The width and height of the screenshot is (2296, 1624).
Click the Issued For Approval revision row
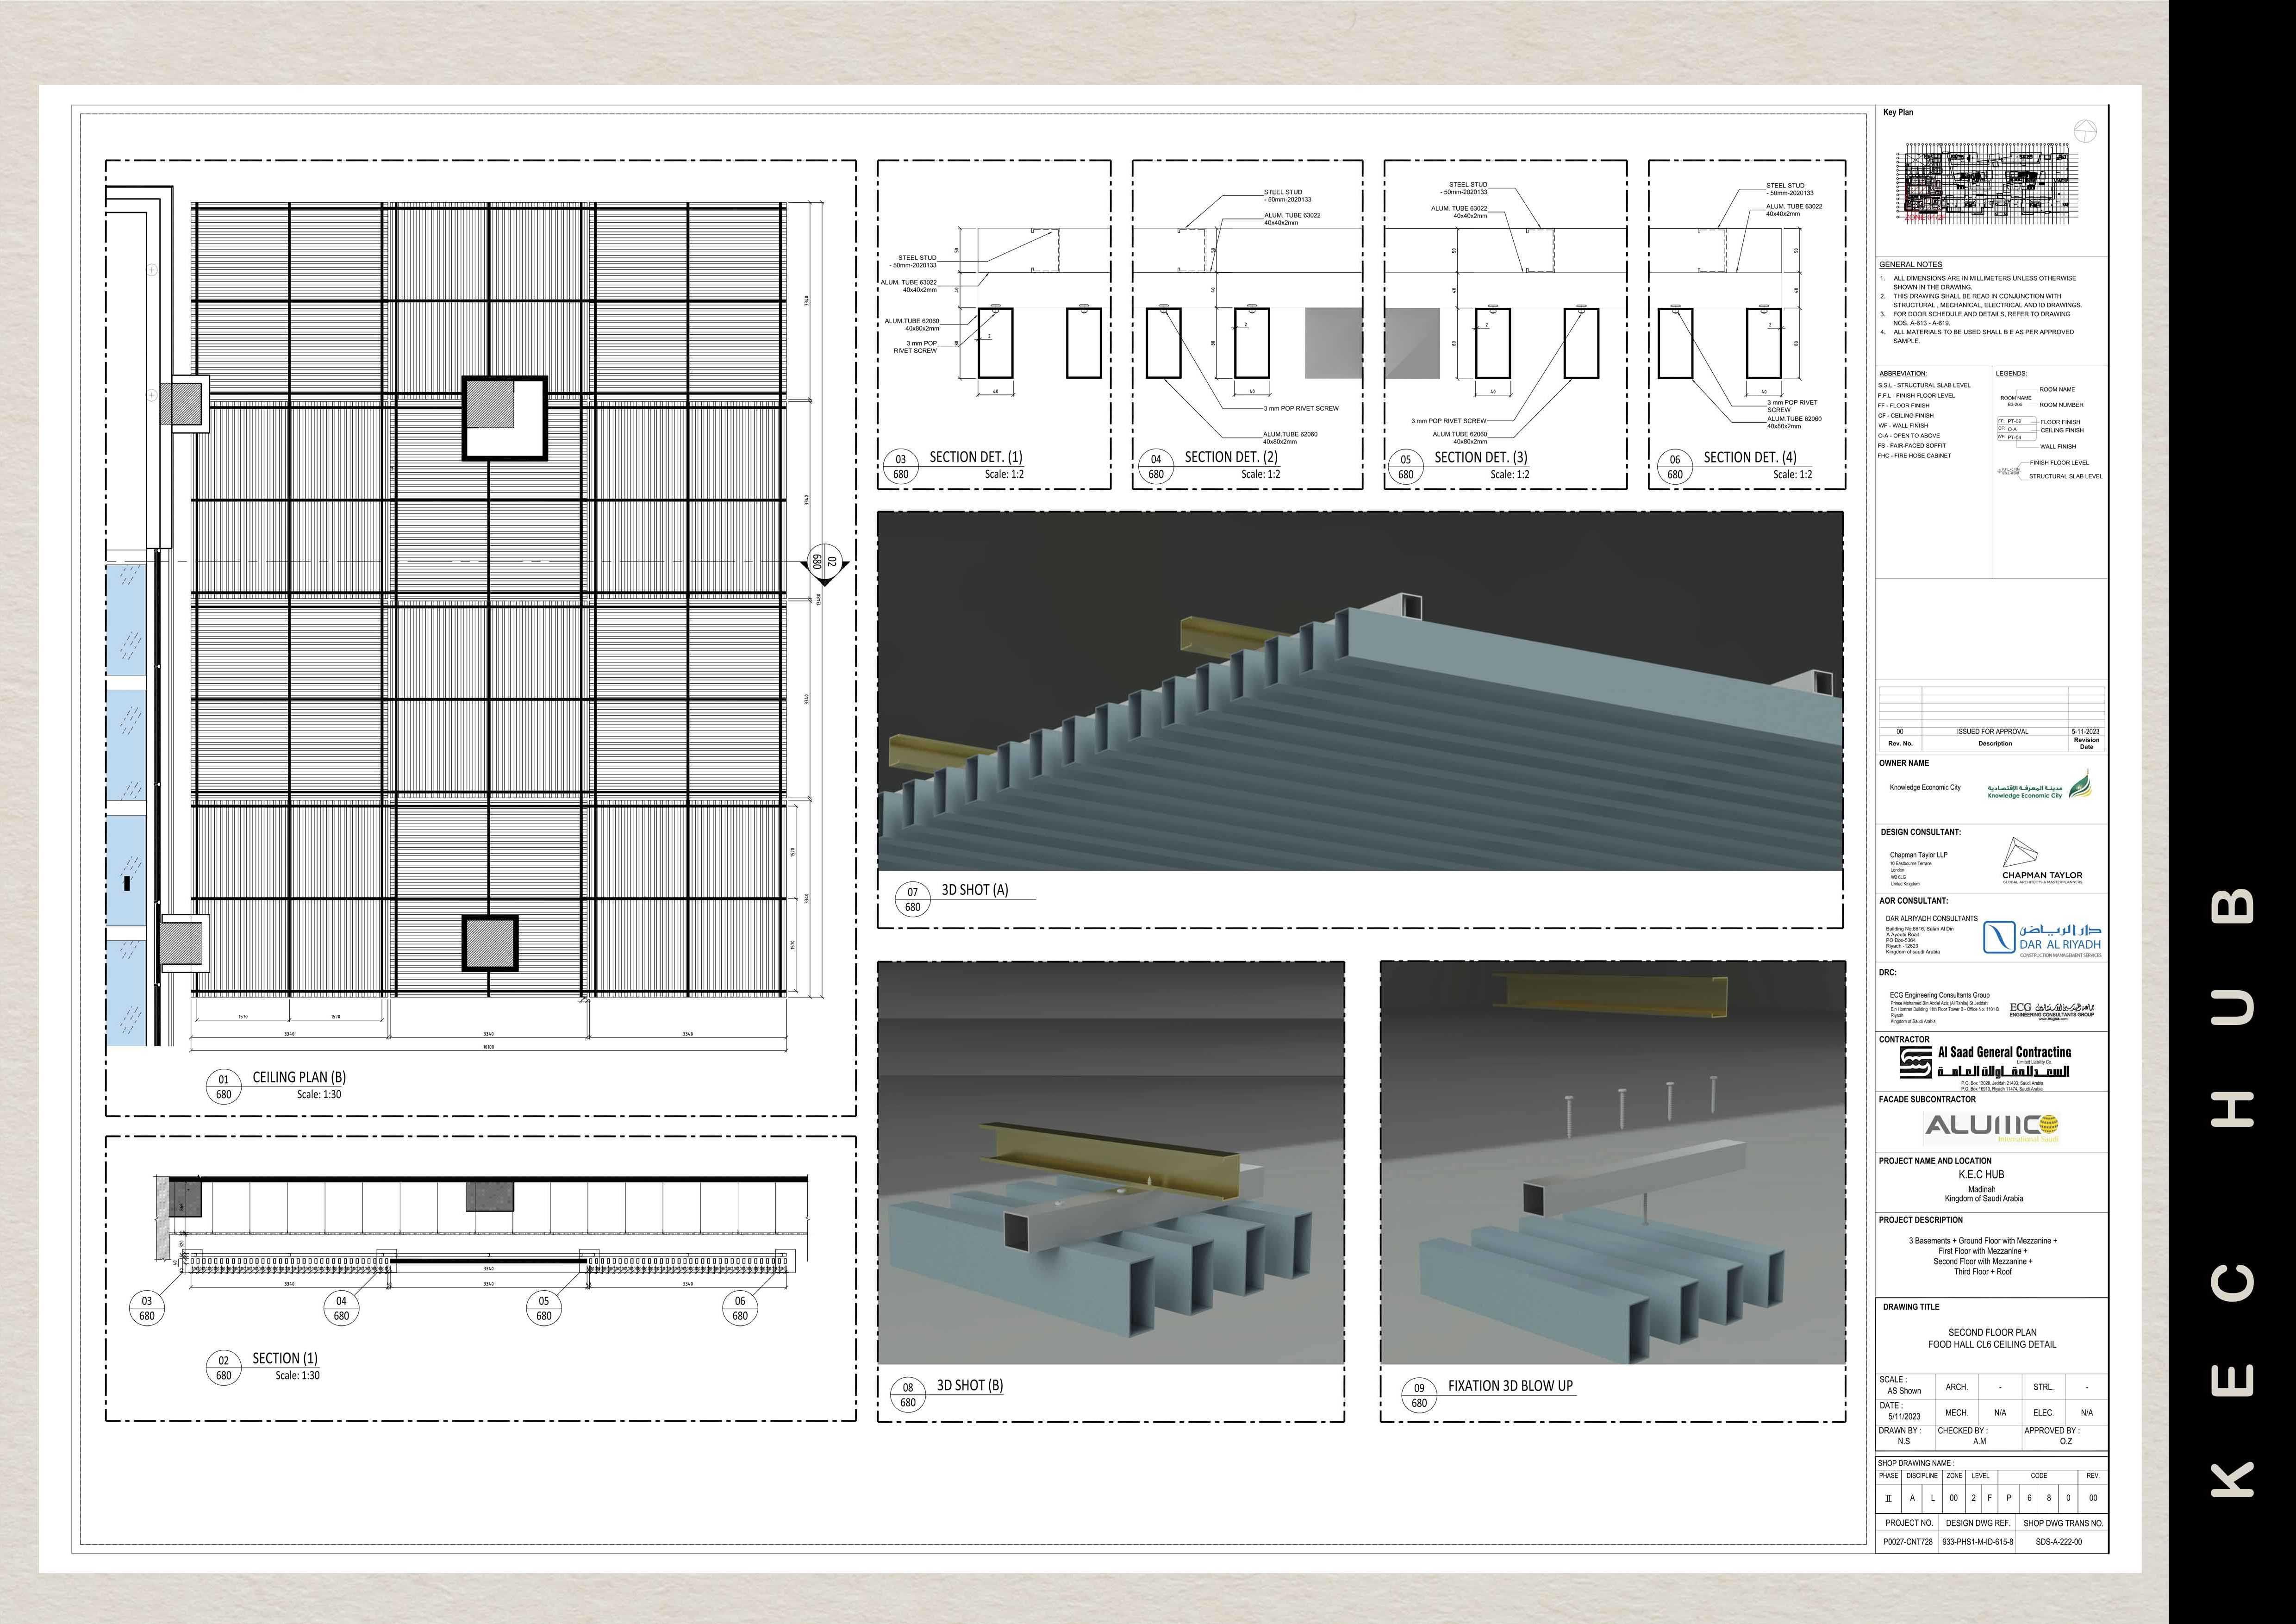1992,731
